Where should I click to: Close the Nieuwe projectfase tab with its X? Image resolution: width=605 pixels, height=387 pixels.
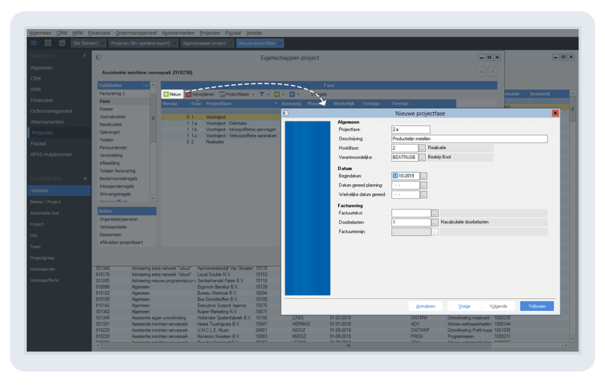point(280,43)
